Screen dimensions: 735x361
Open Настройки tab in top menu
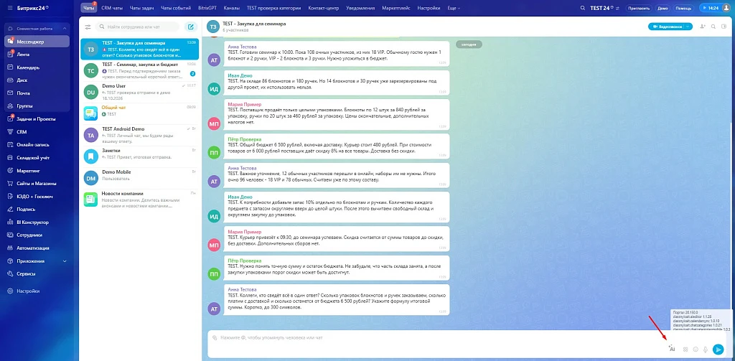429,8
